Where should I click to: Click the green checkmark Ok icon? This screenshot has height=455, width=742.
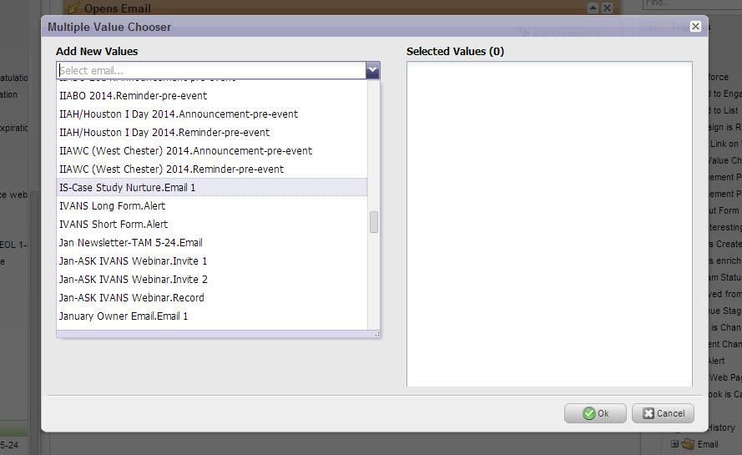pyautogui.click(x=589, y=413)
